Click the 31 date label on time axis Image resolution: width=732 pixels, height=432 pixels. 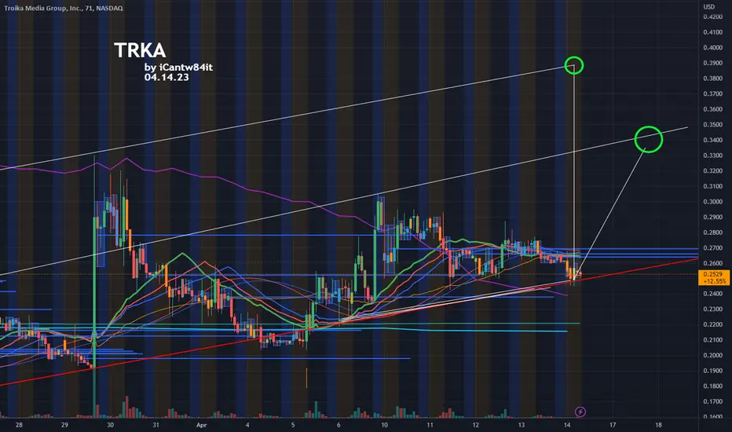pyautogui.click(x=156, y=425)
